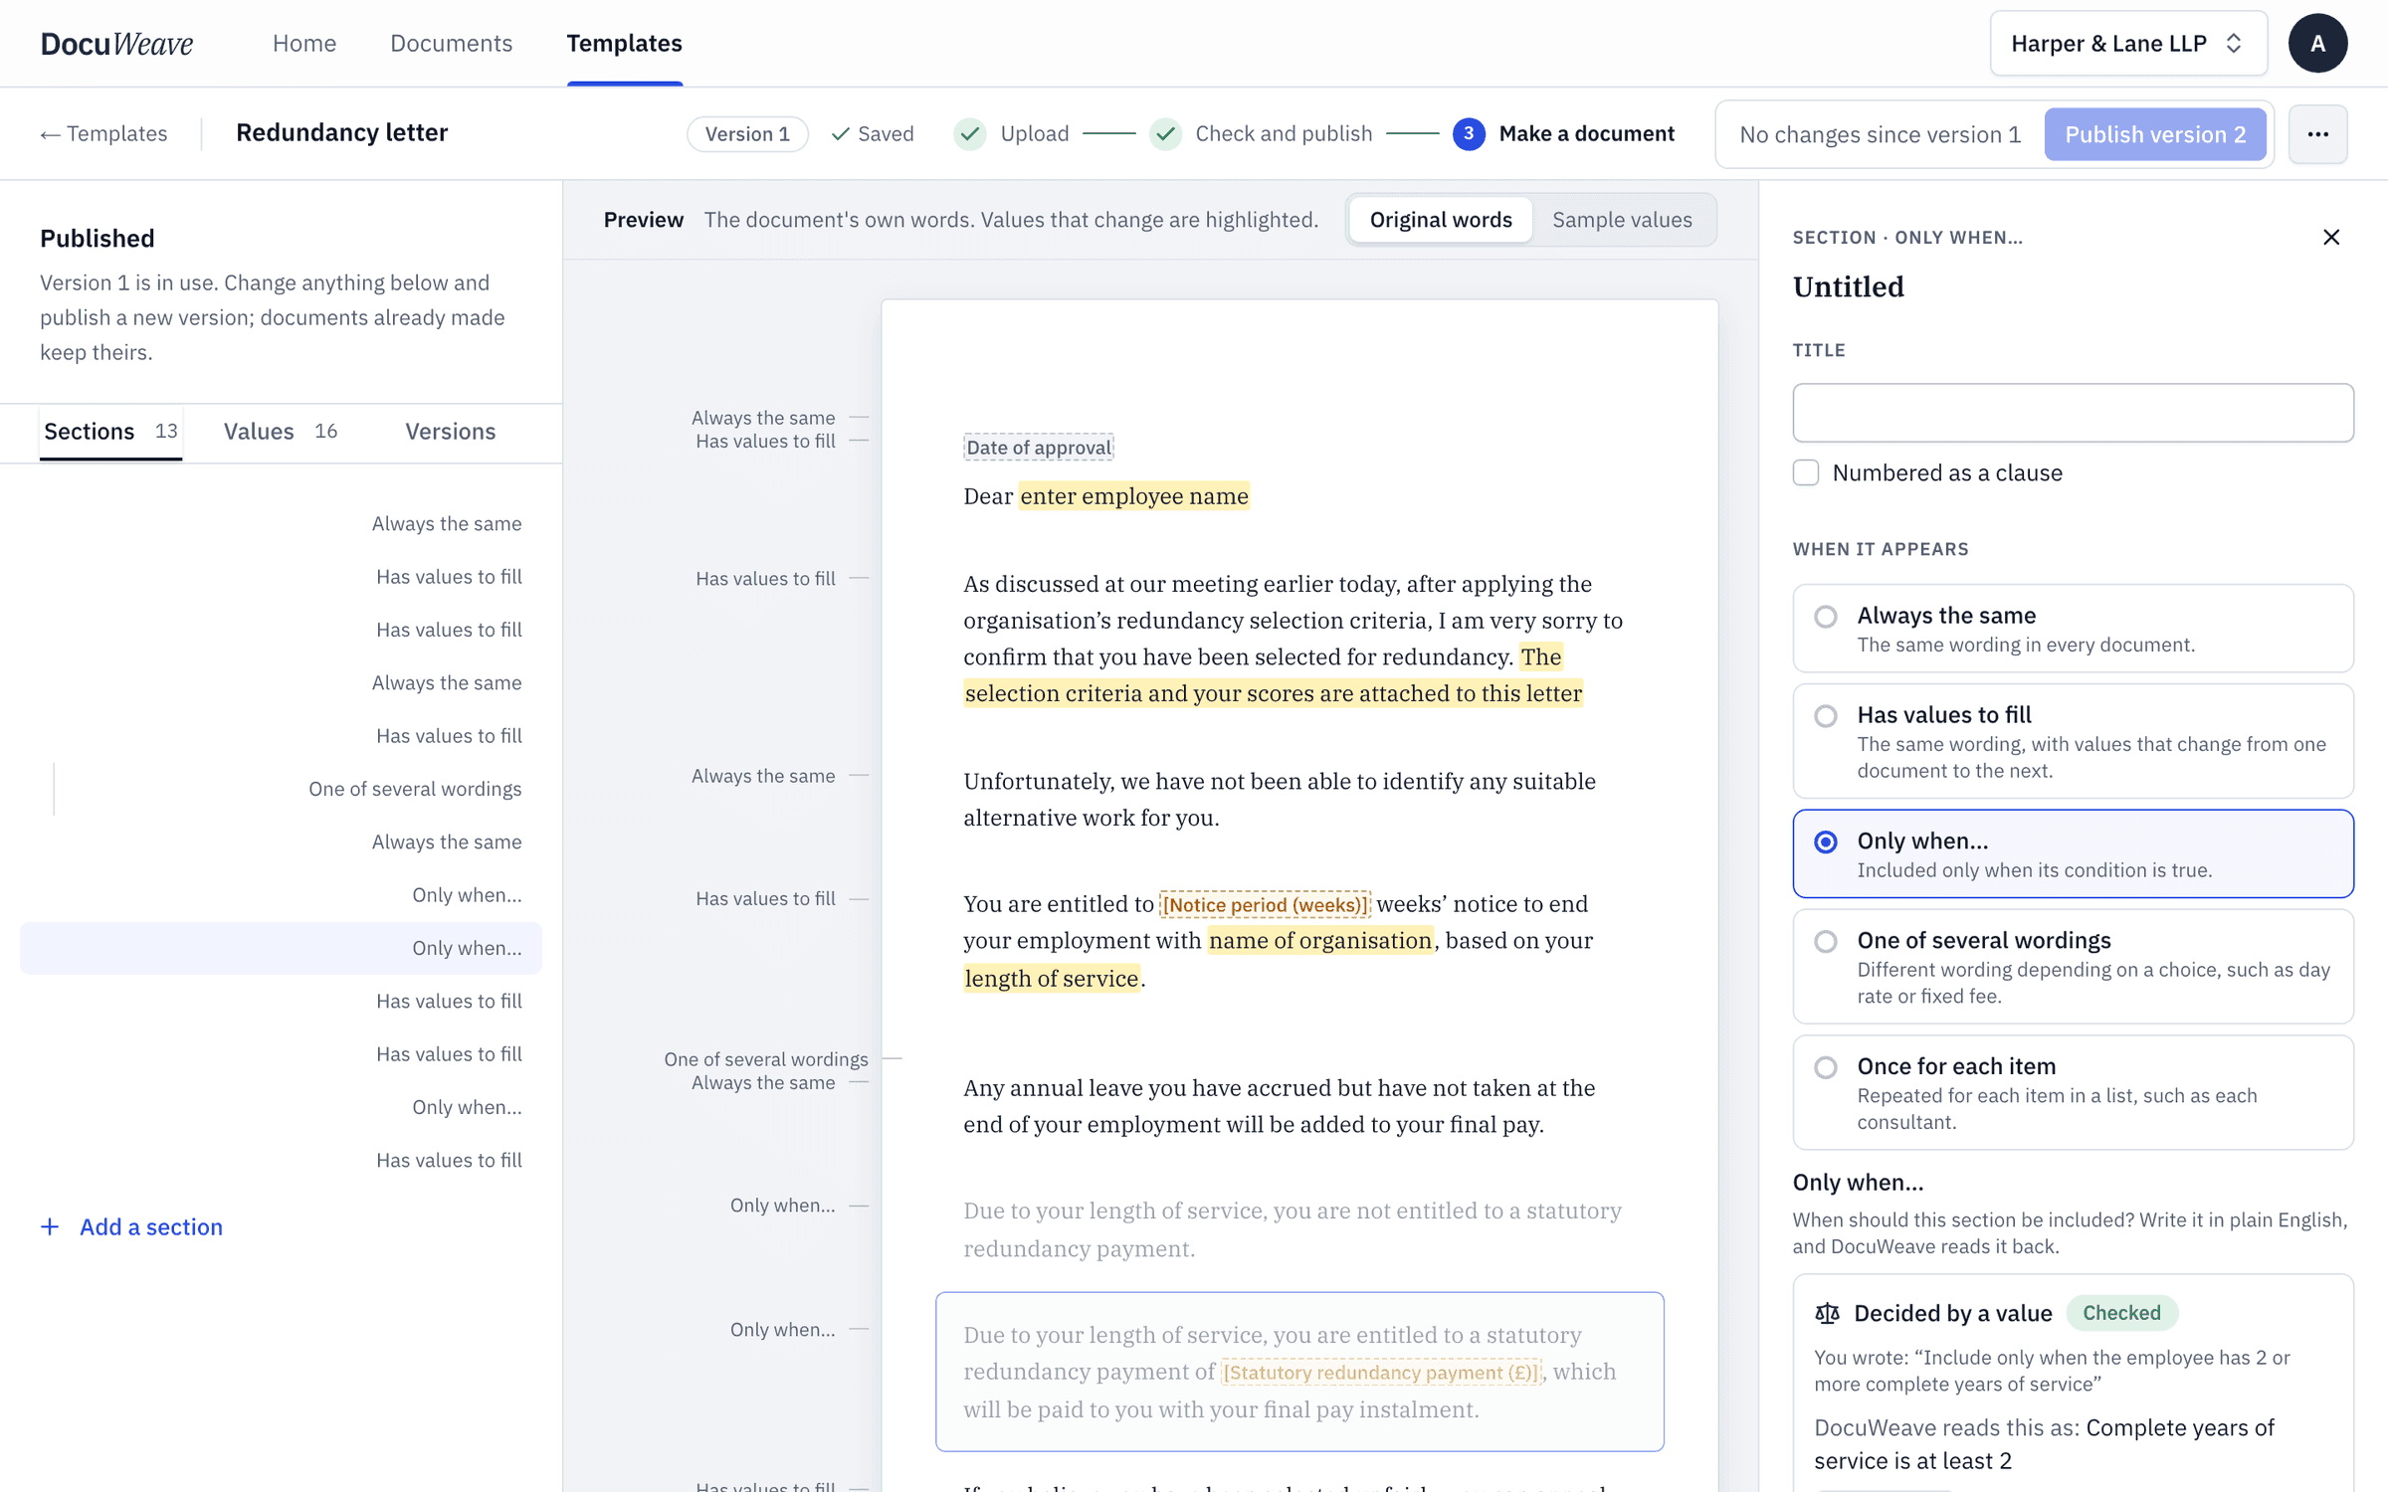
Task: Click the green Upload step checkmark
Action: [x=969, y=133]
